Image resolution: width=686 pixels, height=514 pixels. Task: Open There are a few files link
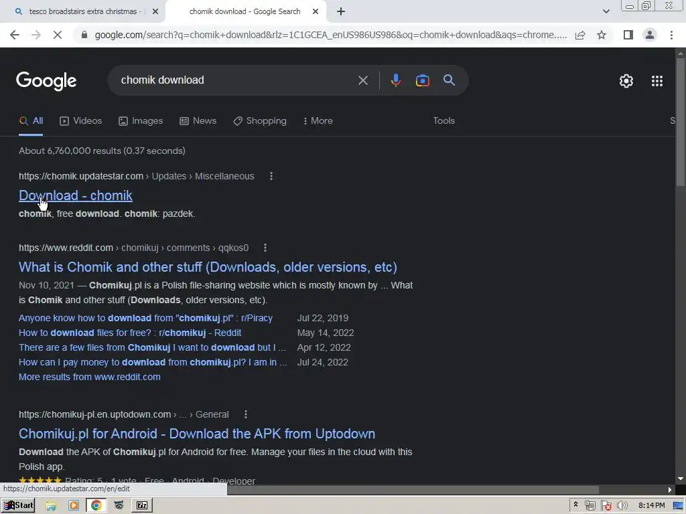coord(152,348)
